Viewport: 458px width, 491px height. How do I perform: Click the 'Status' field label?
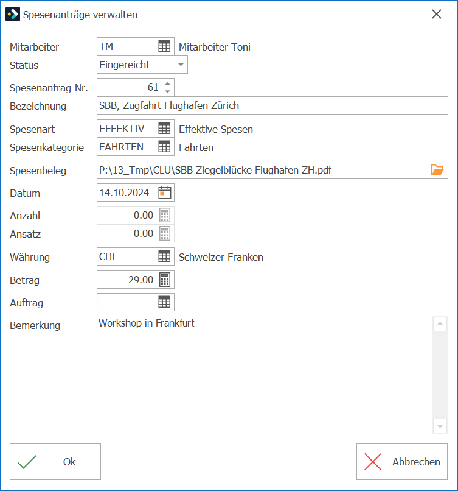(24, 65)
